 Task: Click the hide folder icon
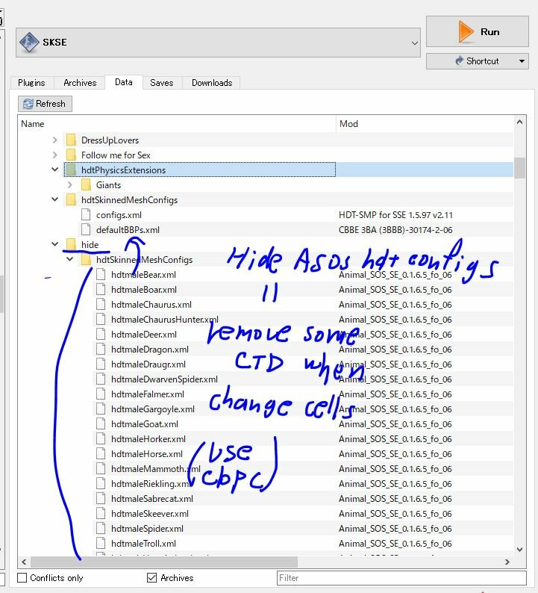[71, 245]
